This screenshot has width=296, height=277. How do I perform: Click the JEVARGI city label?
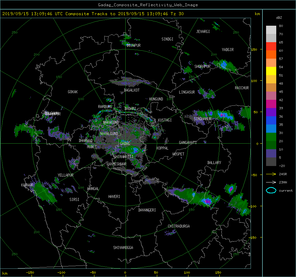(x=203, y=32)
